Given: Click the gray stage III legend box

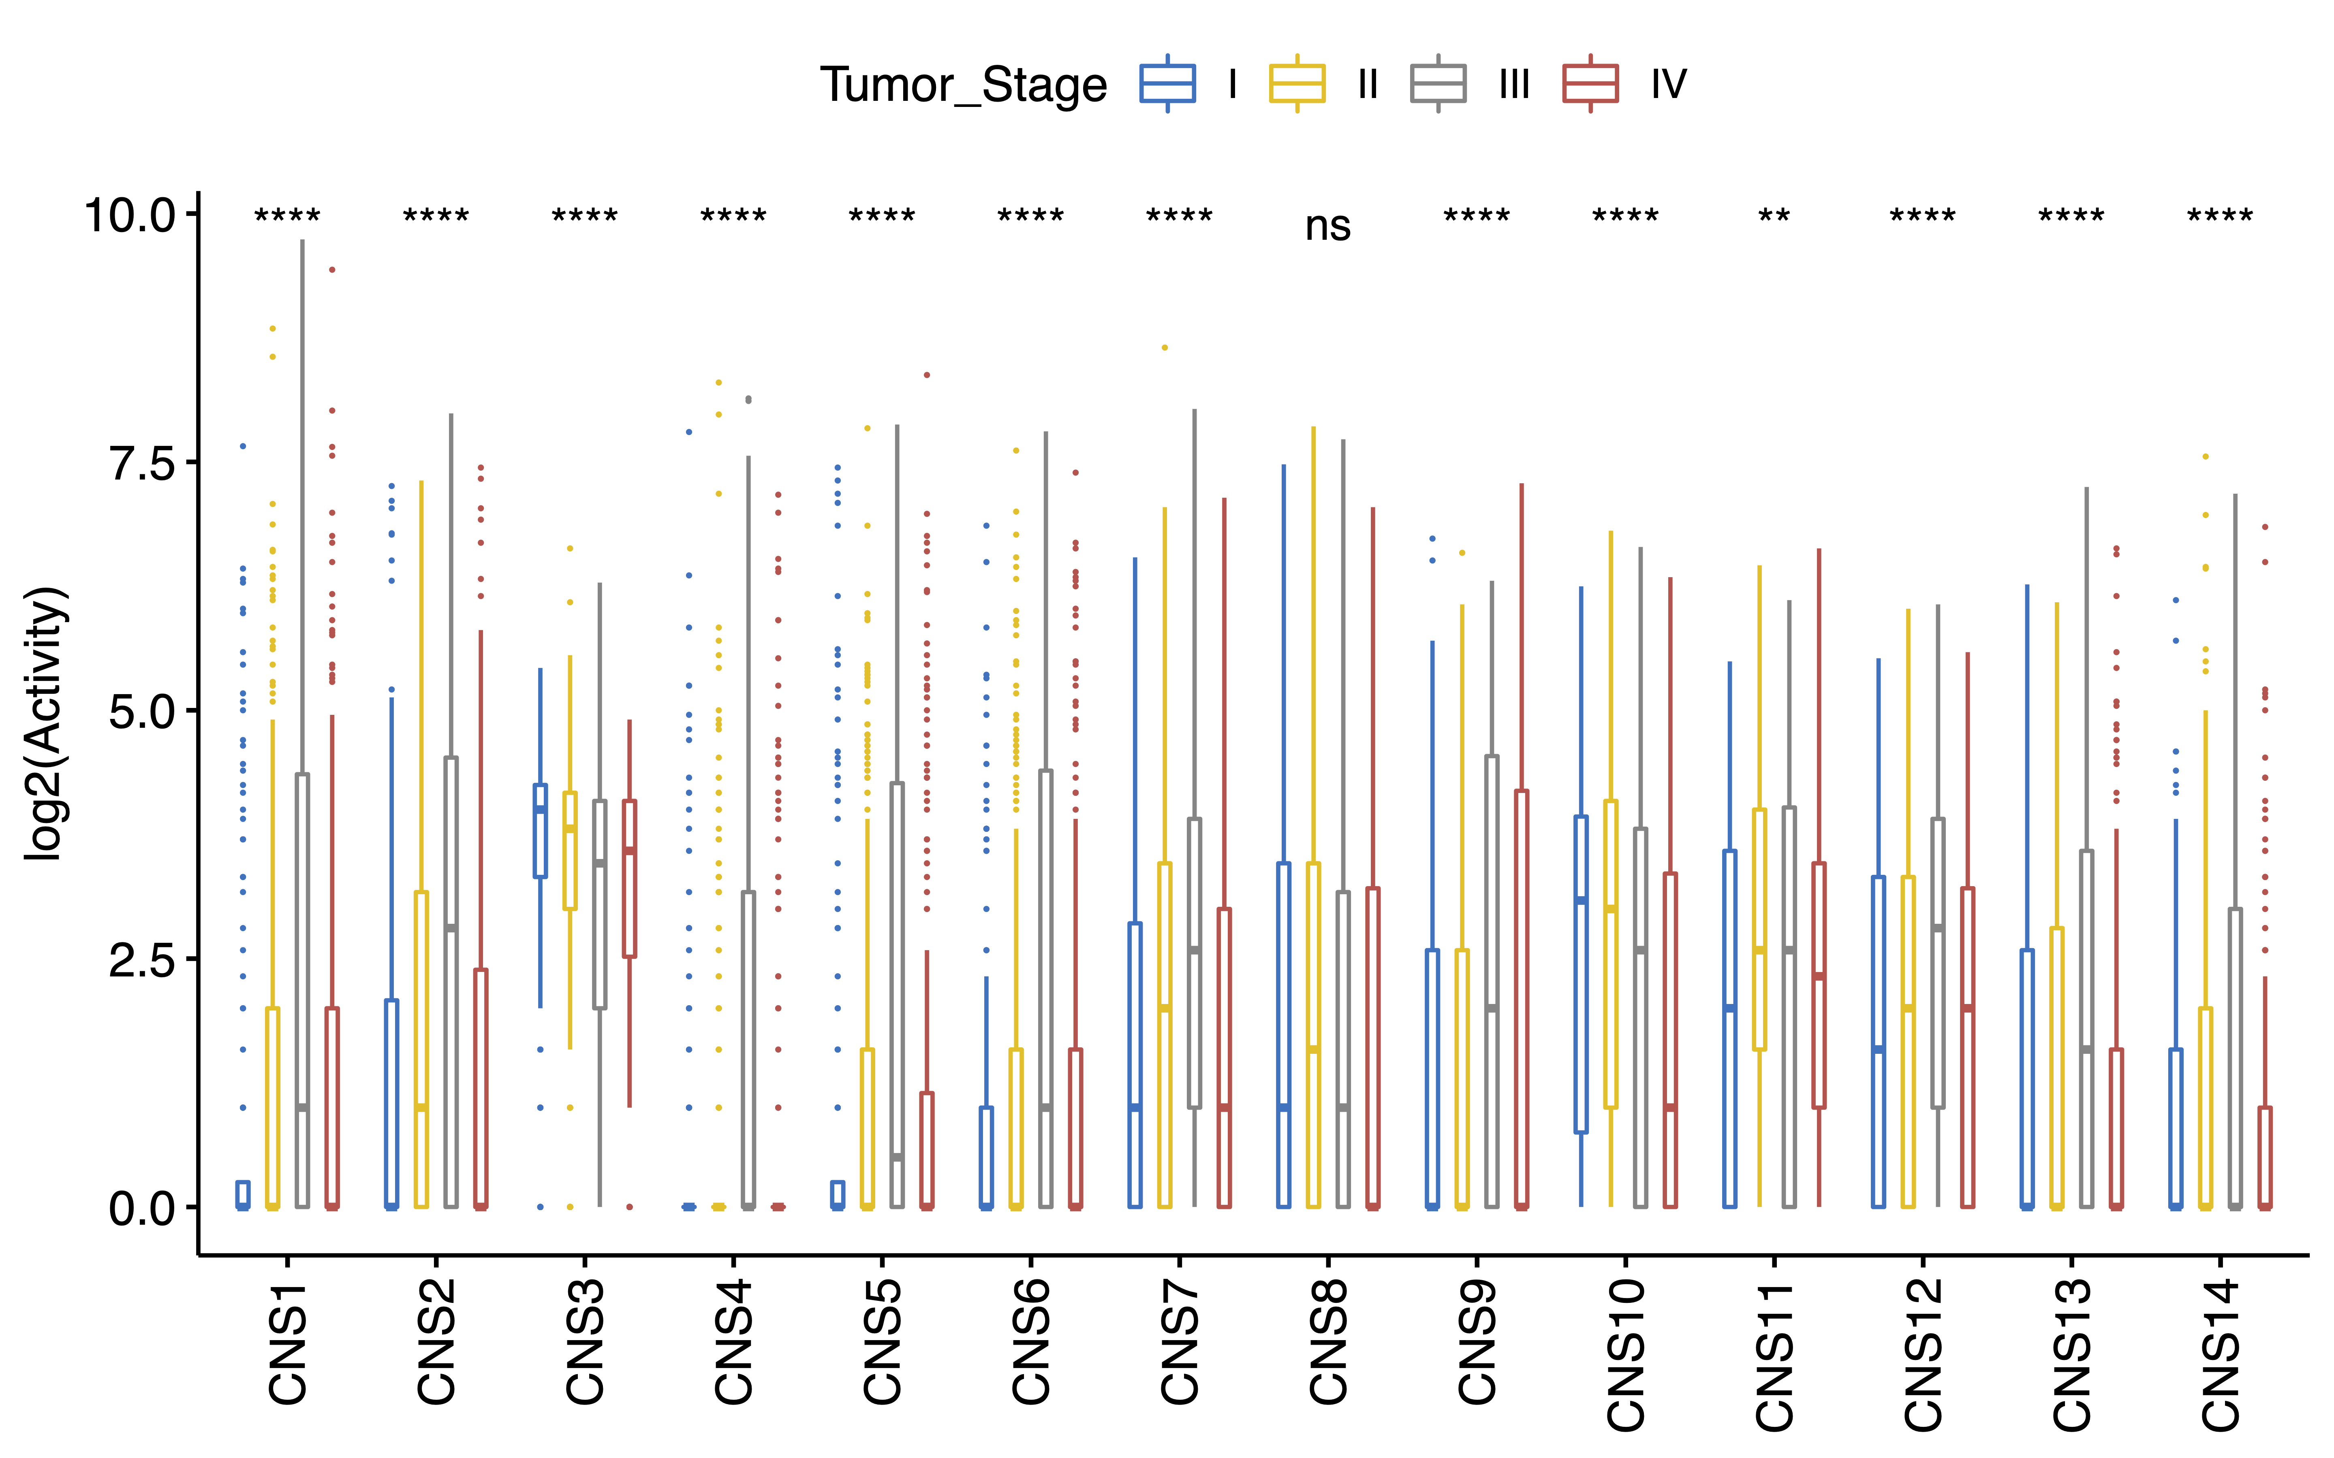Looking at the screenshot, I should [x=1438, y=83].
